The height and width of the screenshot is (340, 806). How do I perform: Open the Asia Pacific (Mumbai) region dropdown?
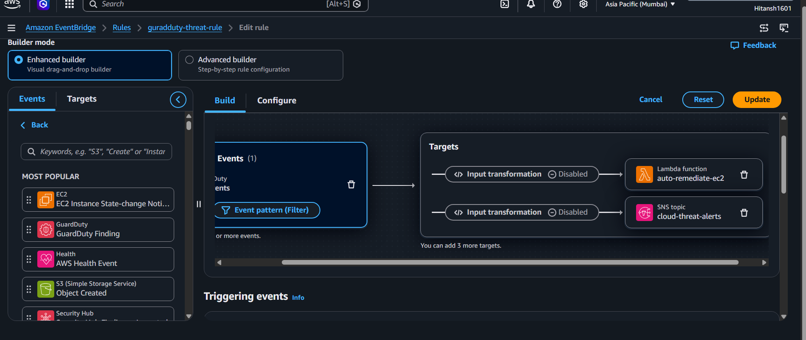click(640, 4)
